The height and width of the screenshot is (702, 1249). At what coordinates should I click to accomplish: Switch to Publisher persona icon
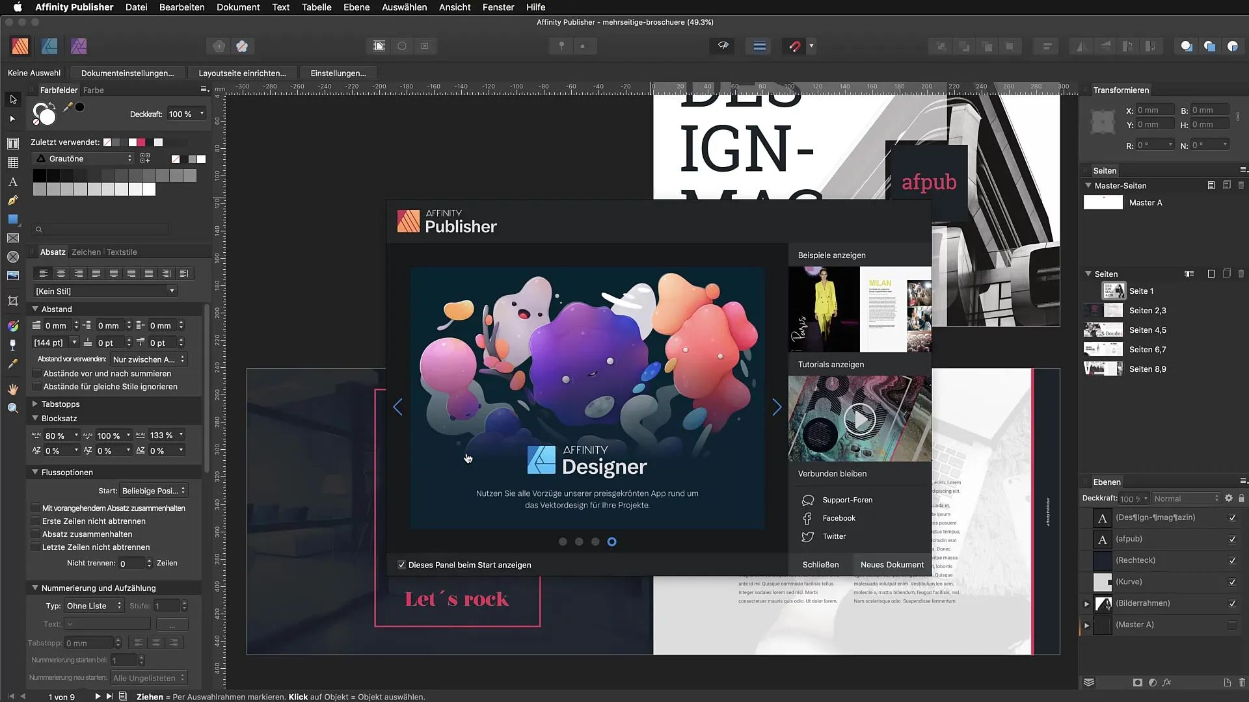pos(20,46)
